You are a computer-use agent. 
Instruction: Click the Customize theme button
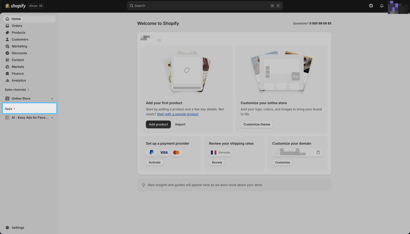click(x=257, y=124)
